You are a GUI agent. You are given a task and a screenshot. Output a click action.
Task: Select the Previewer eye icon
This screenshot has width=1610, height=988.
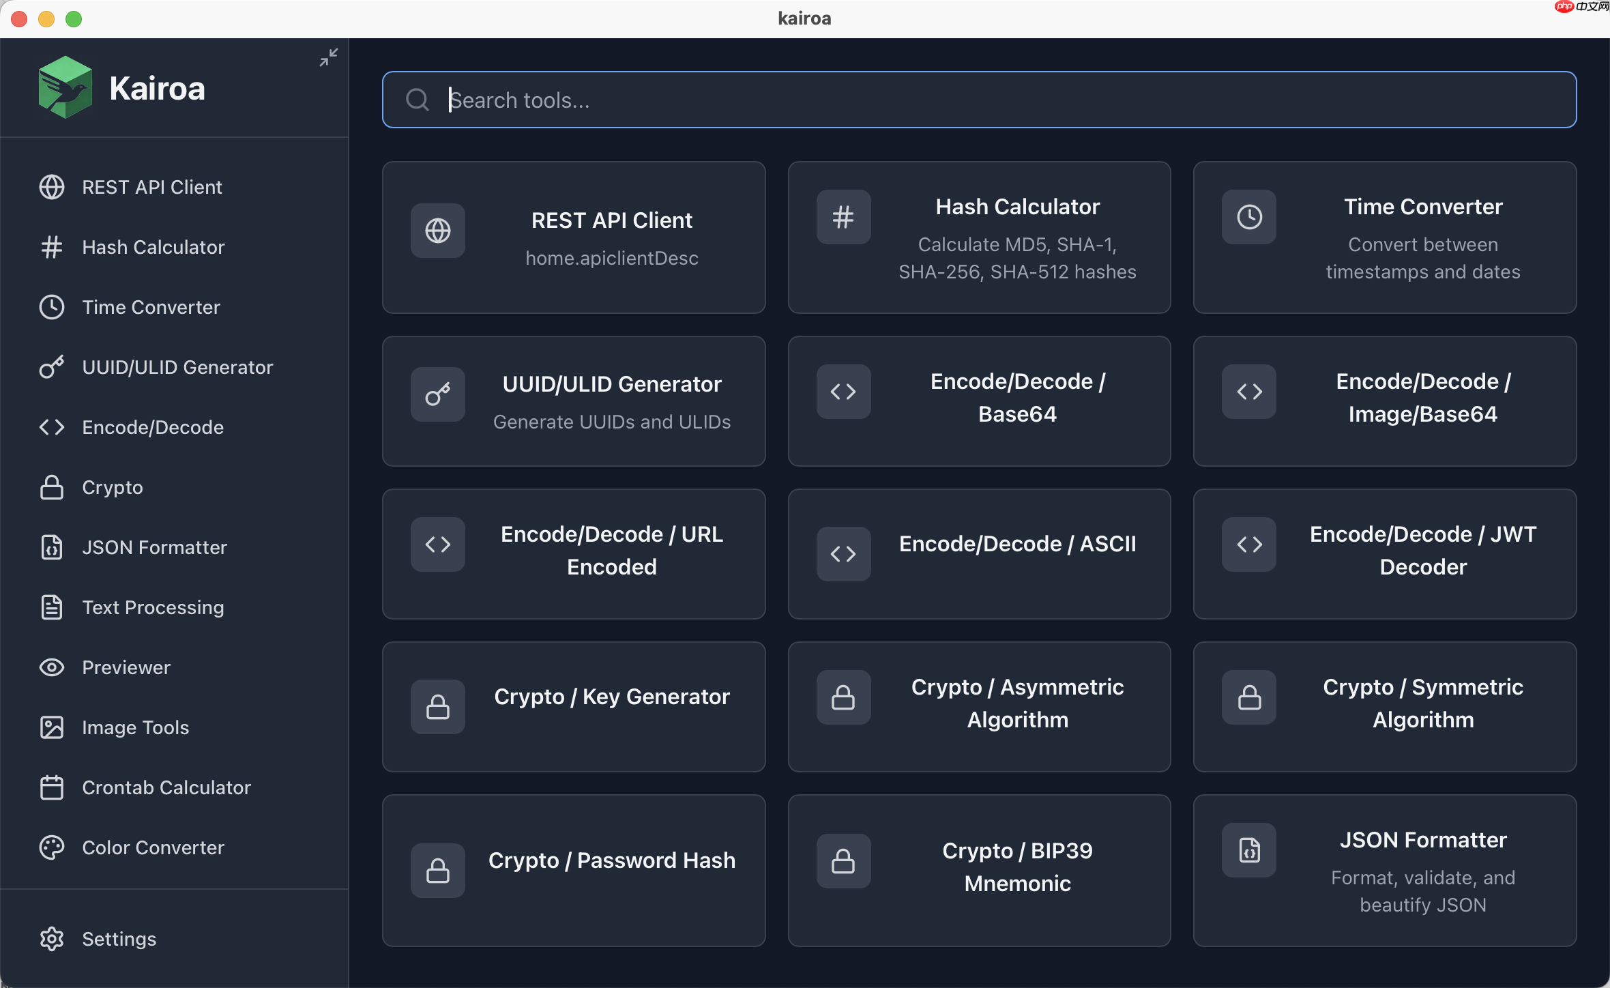[x=51, y=667]
